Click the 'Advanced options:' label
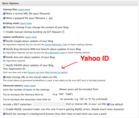The width and height of the screenshot is (139, 118). [13, 86]
